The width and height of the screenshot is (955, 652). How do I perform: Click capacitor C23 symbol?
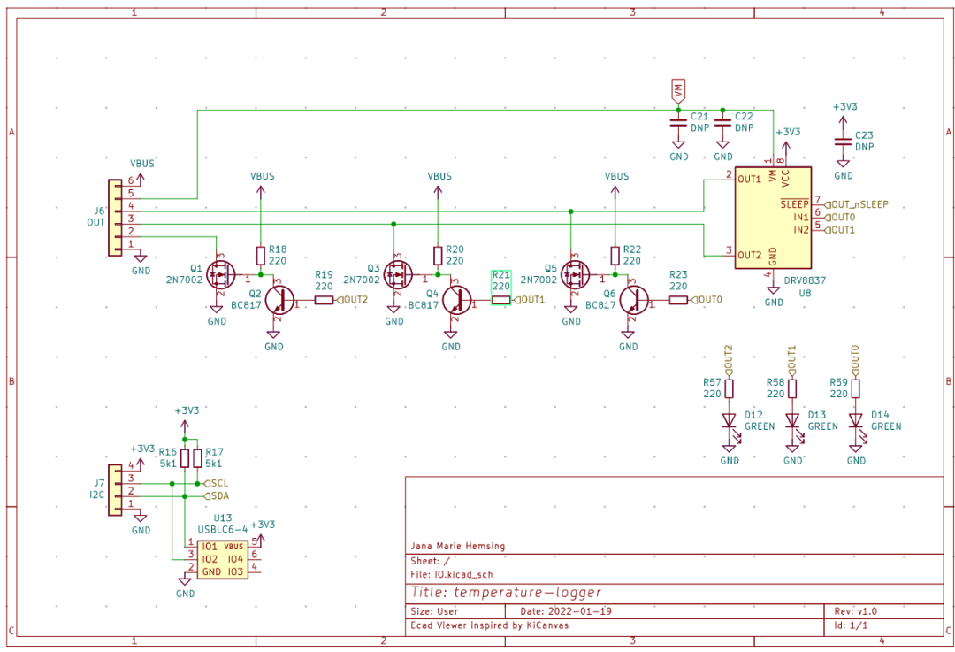click(843, 142)
